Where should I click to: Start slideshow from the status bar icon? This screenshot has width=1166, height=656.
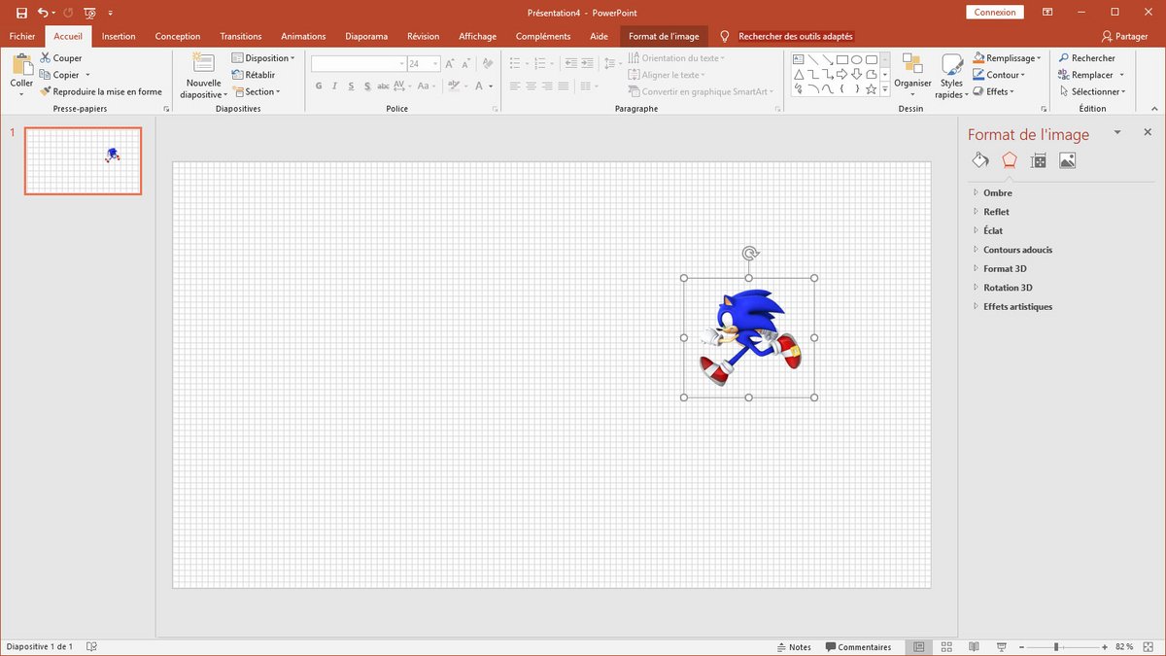(1001, 647)
